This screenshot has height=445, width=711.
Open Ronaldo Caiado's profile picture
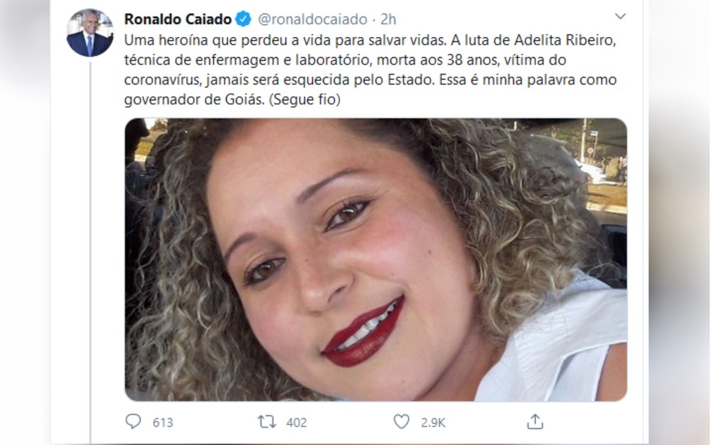tap(90, 33)
